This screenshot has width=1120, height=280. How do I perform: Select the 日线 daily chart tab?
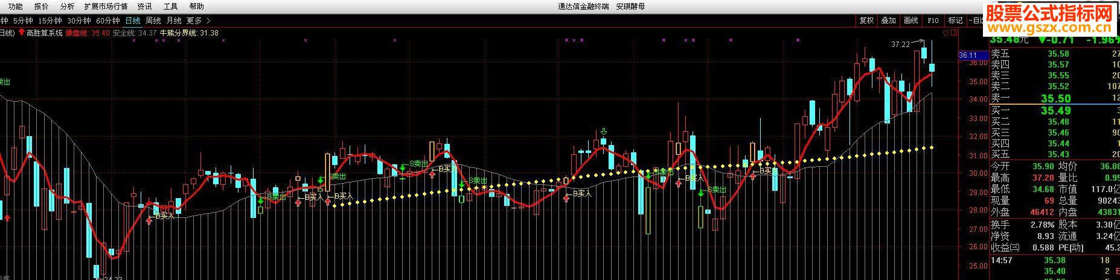point(133,20)
